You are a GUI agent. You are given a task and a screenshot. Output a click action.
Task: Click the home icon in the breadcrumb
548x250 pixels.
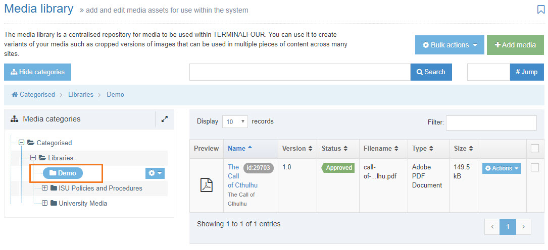(15, 95)
